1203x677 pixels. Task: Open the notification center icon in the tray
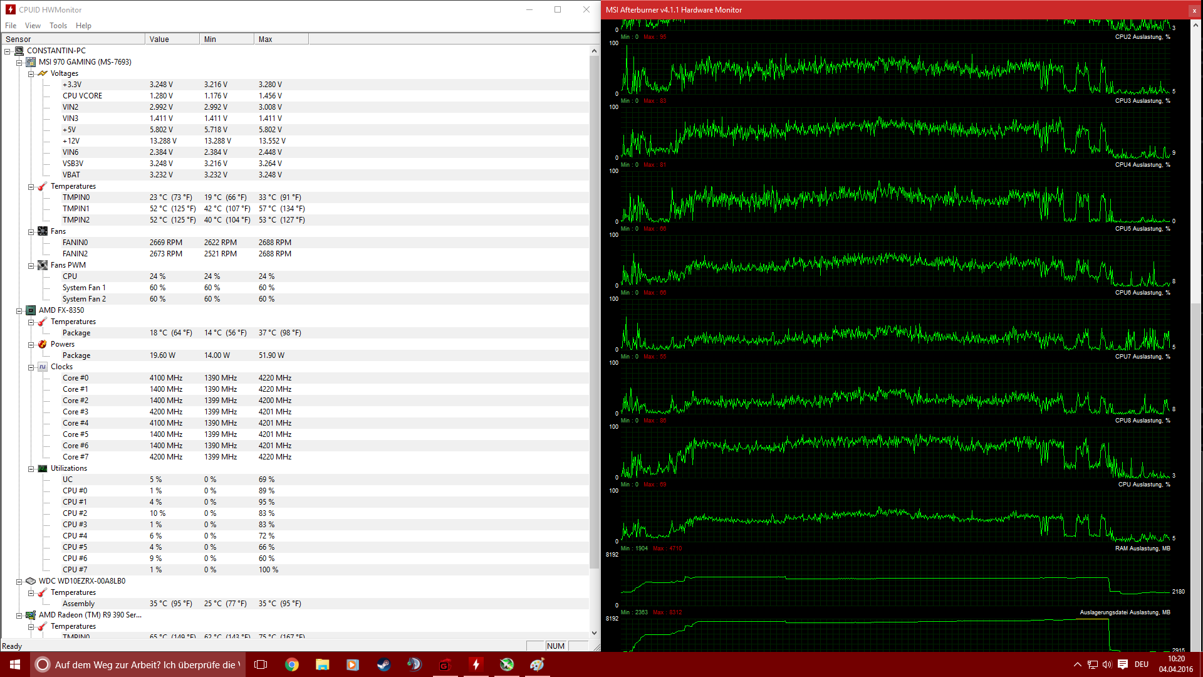(x=1123, y=664)
